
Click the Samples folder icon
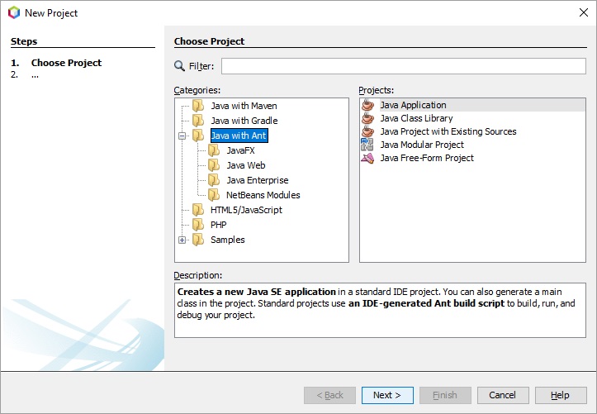point(198,239)
